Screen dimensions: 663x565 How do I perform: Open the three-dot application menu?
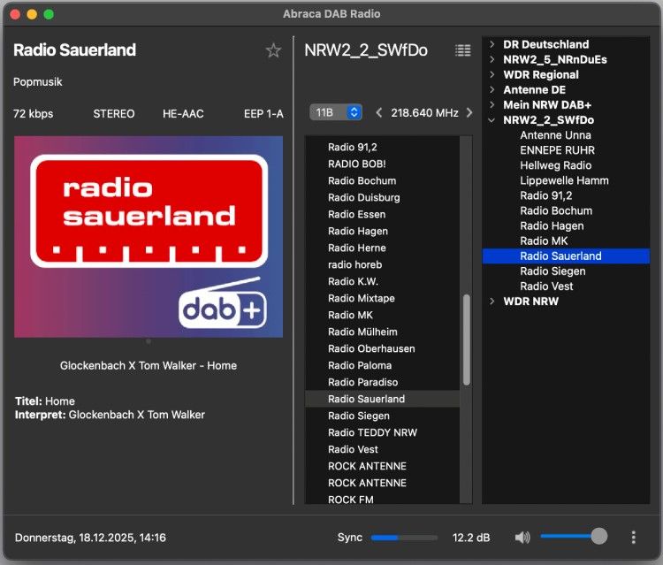point(633,538)
